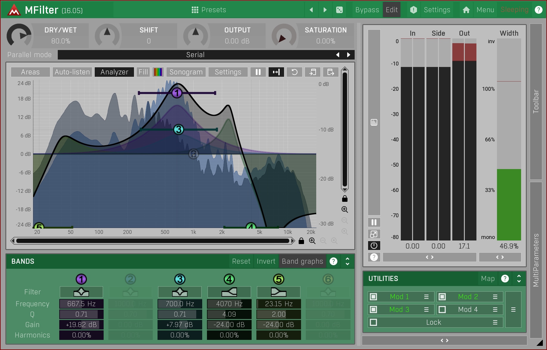This screenshot has width=547, height=350.
Task: Invert the band gains
Action: [x=266, y=261]
